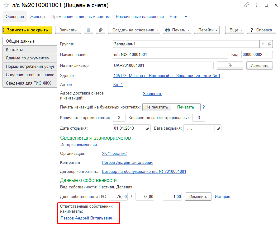Image resolution: width=280 pixels, height=231 pixels.
Task: Click the open icon next to Группа field
Action: click(270, 44)
